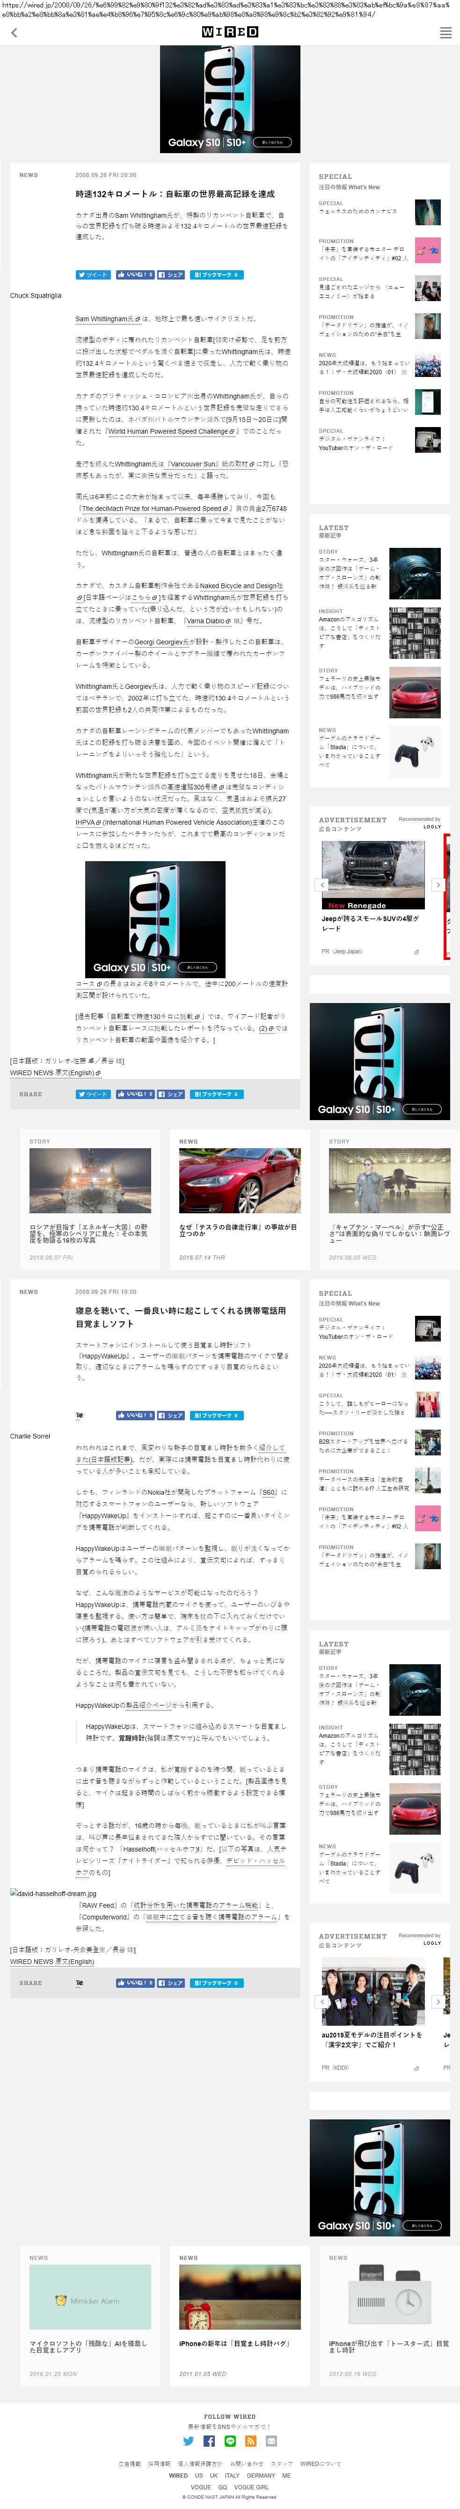Open LOGLY recommended-by logo in first ad block
460x2509 pixels.
[432, 827]
